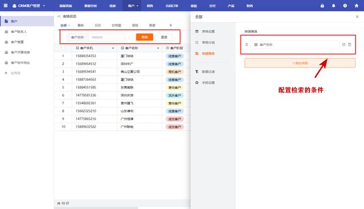Open 线索 in top navigation
The image size is (364, 209).
[113, 6]
